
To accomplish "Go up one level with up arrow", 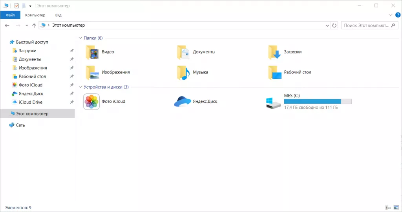I will click(34, 26).
